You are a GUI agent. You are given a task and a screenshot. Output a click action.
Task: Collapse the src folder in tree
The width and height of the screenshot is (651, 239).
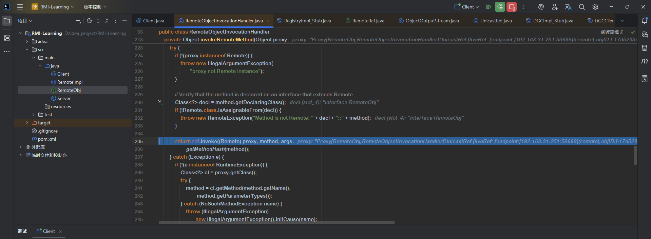point(27,49)
